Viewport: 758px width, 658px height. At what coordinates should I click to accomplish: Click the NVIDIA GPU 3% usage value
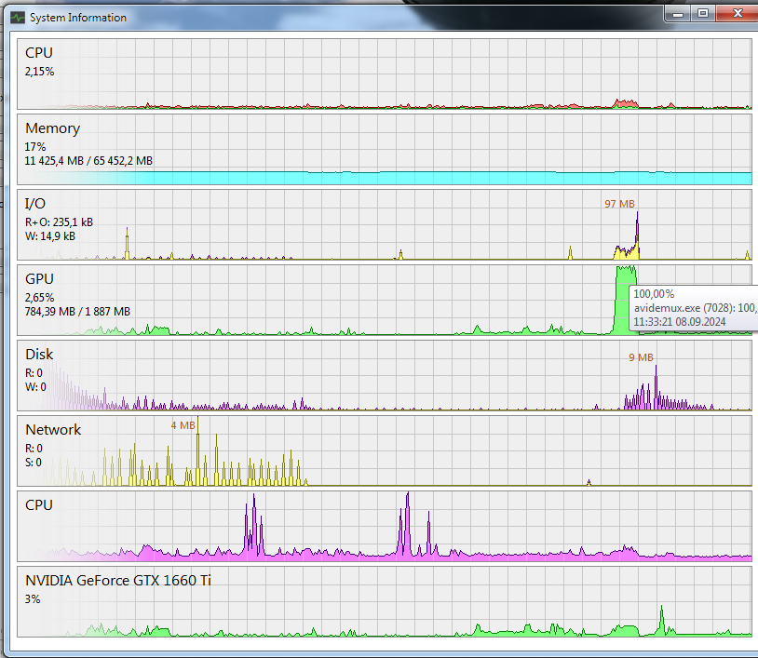[x=33, y=599]
